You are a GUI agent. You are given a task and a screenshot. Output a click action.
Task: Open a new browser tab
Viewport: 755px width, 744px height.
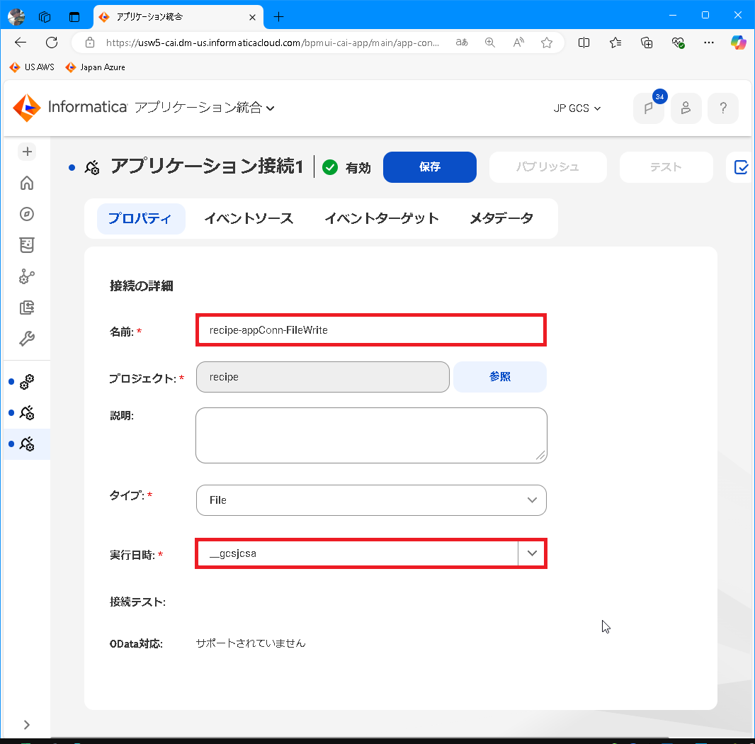278,17
